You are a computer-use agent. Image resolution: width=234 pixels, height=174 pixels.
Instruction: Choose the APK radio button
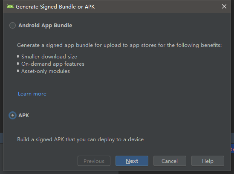click(x=12, y=115)
